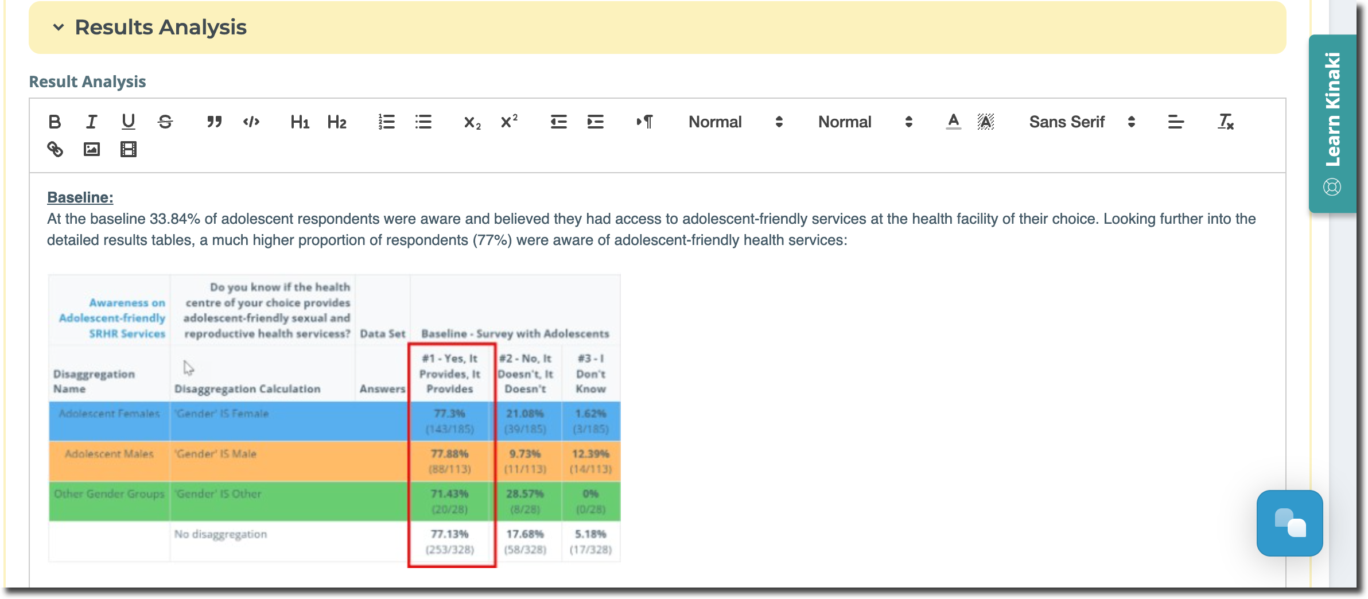Apply subscript formatting

point(471,122)
